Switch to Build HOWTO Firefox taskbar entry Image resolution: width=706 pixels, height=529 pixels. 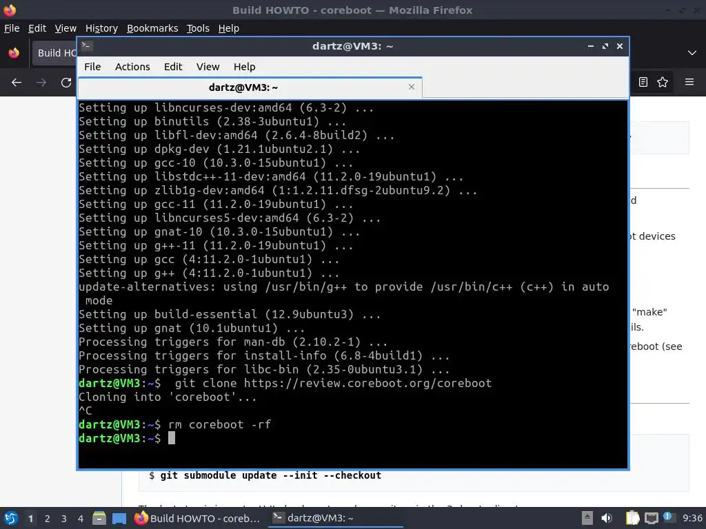pos(198,518)
